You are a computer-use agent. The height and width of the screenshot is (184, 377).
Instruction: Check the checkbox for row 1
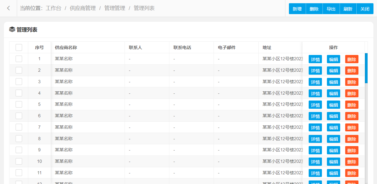pos(19,59)
